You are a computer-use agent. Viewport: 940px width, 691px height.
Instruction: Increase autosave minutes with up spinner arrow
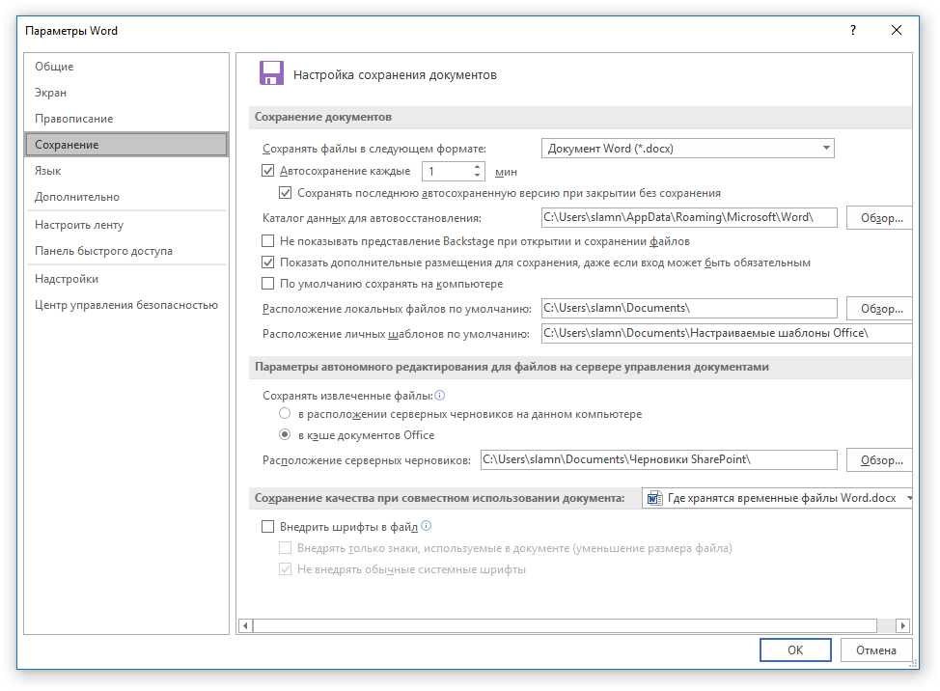tap(478, 167)
